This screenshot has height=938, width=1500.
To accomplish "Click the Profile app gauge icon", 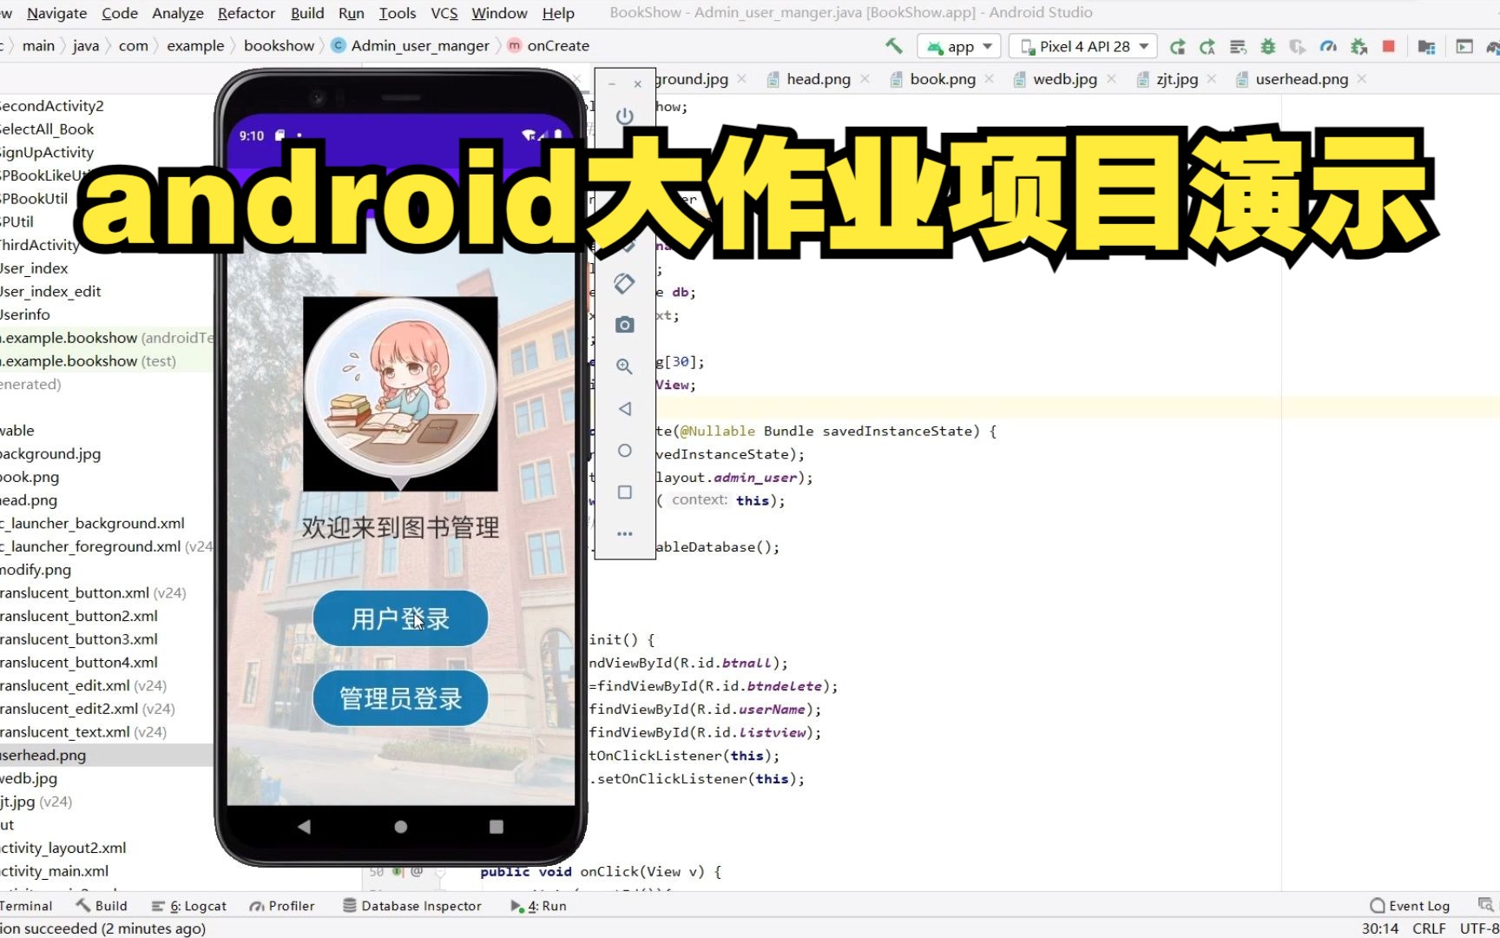I will coord(1328,47).
